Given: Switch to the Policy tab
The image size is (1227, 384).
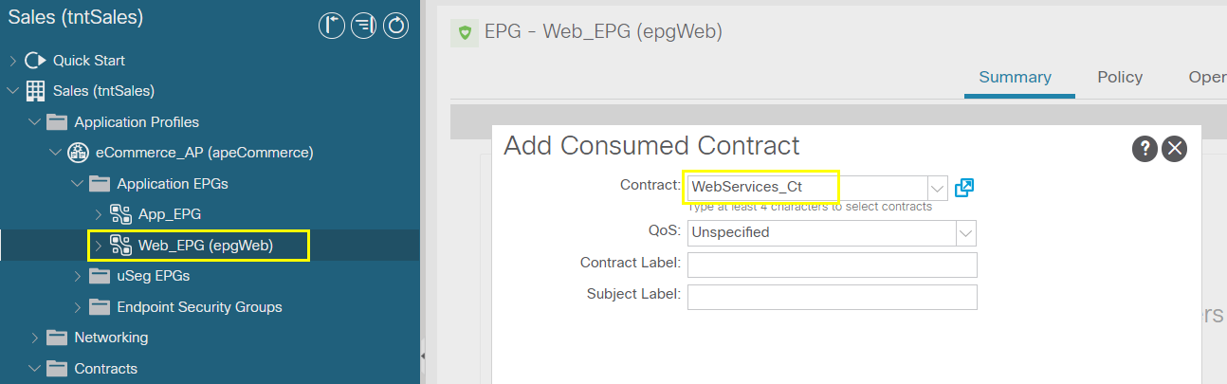Looking at the screenshot, I should tap(1120, 78).
